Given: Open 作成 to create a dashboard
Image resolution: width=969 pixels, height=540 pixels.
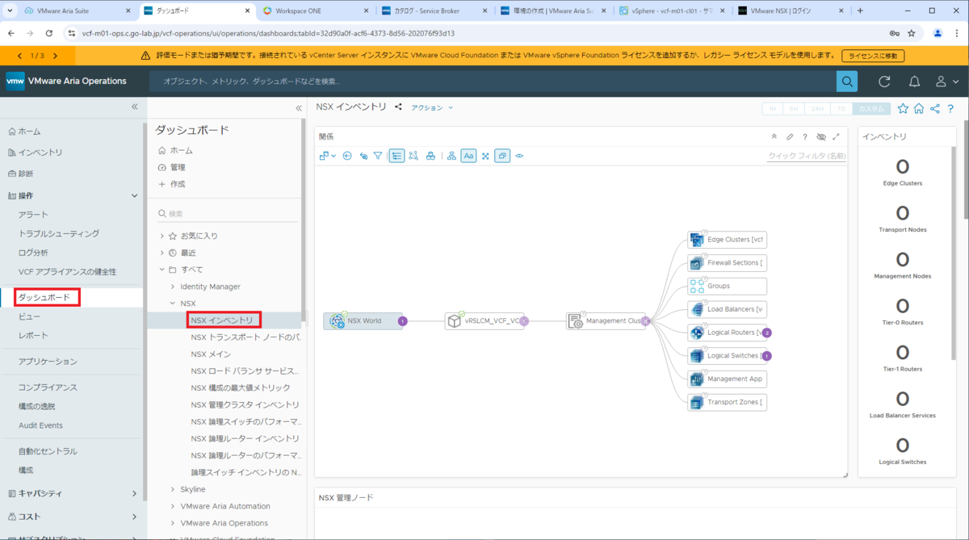Looking at the screenshot, I should (171, 184).
